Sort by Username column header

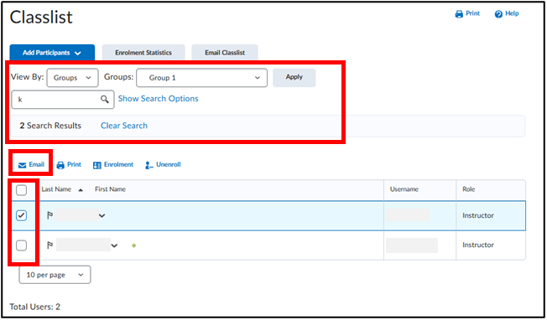point(404,189)
